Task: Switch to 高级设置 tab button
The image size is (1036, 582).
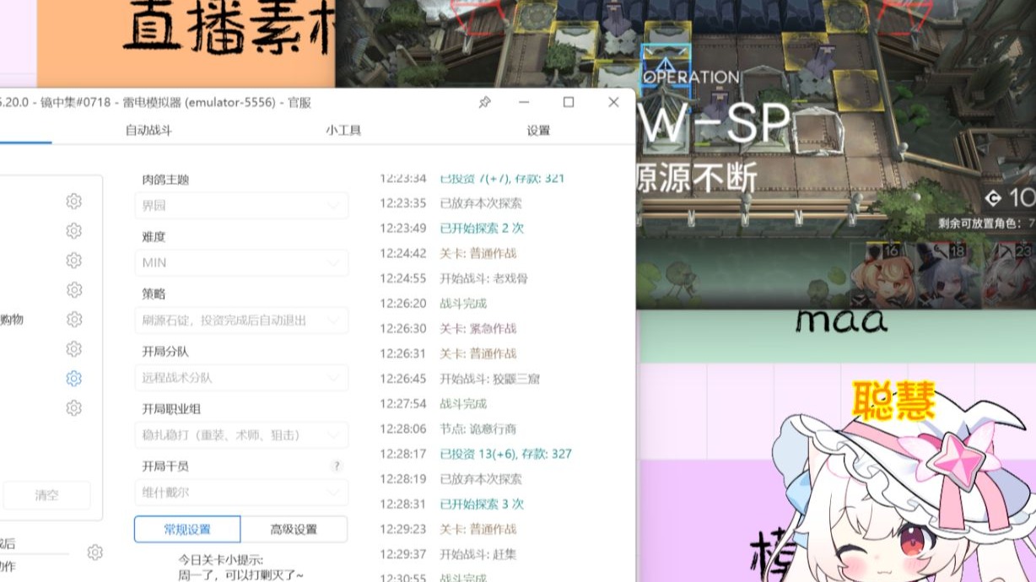Action: [294, 530]
